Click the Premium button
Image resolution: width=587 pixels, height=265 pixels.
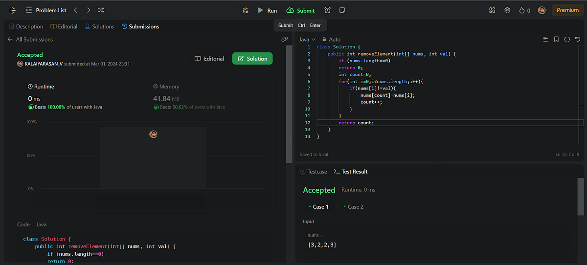(567, 10)
